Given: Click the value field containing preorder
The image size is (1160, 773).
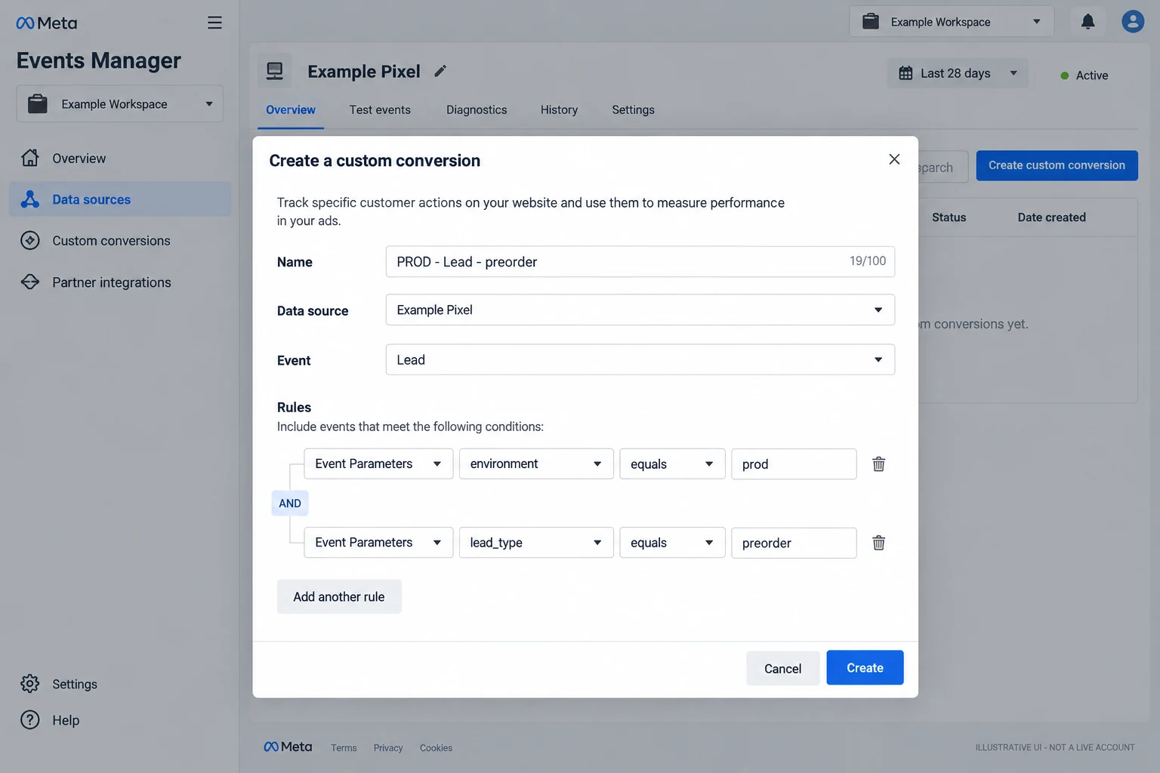Looking at the screenshot, I should [x=794, y=543].
